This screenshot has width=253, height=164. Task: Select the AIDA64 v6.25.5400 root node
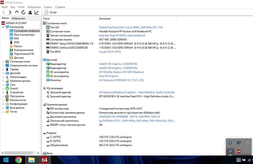[16, 23]
